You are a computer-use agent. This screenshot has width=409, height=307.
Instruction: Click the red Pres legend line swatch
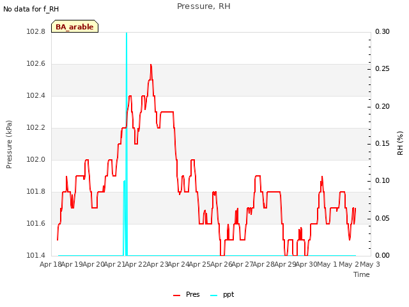176,295
